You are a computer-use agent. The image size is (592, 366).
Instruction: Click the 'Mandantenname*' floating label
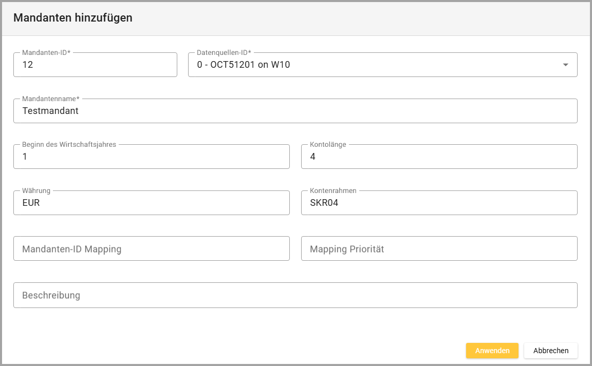coord(51,99)
